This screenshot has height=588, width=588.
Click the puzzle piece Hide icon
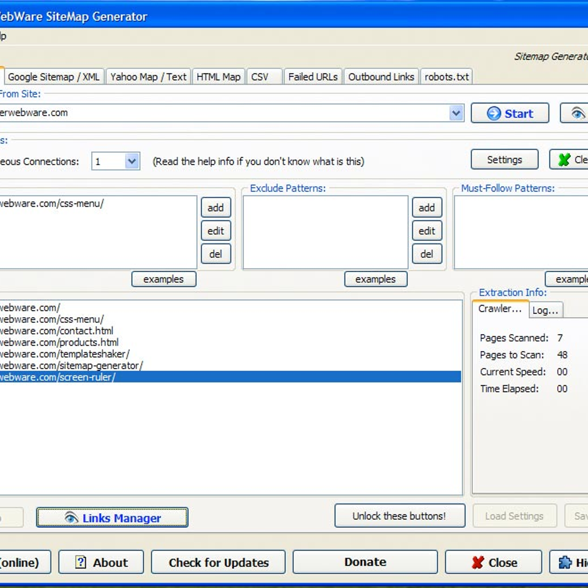pyautogui.click(x=565, y=562)
